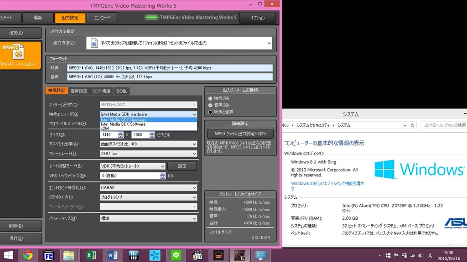Open the FC app in taskbar
The height and width of the screenshot is (262, 467).
coord(48,255)
